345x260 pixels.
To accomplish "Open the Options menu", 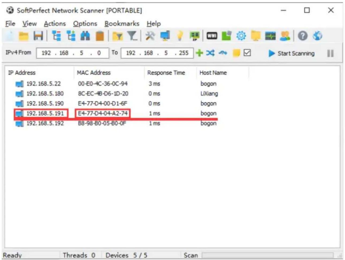I will coord(85,24).
